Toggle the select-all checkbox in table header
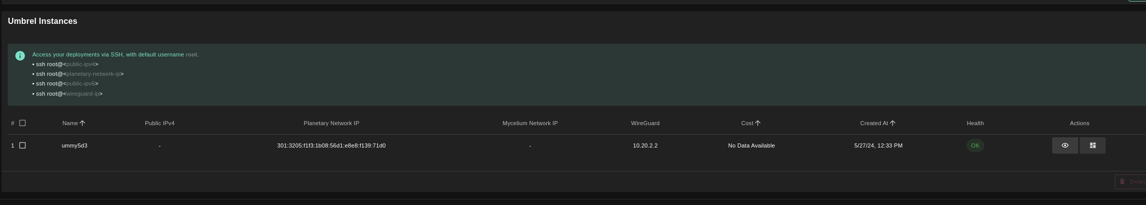The height and width of the screenshot is (205, 1146). click(22, 123)
